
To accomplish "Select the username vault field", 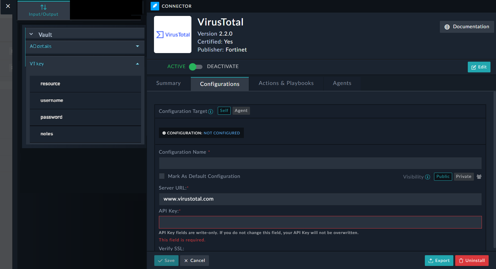I will 85,100.
